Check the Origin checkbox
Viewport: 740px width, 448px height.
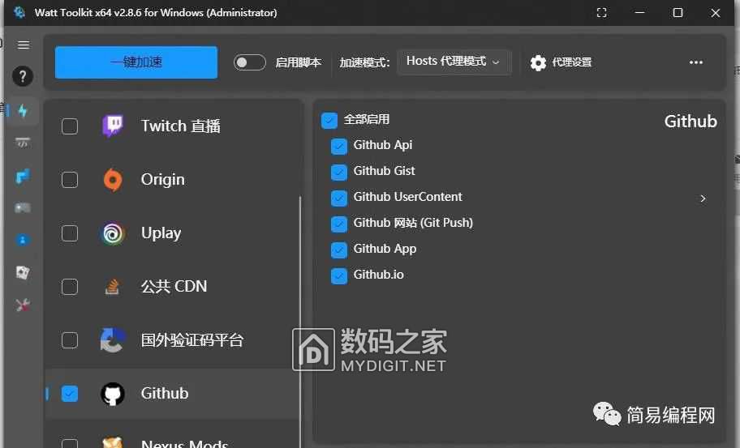click(x=70, y=180)
